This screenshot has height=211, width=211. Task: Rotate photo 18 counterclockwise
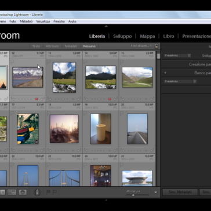pos(50,150)
